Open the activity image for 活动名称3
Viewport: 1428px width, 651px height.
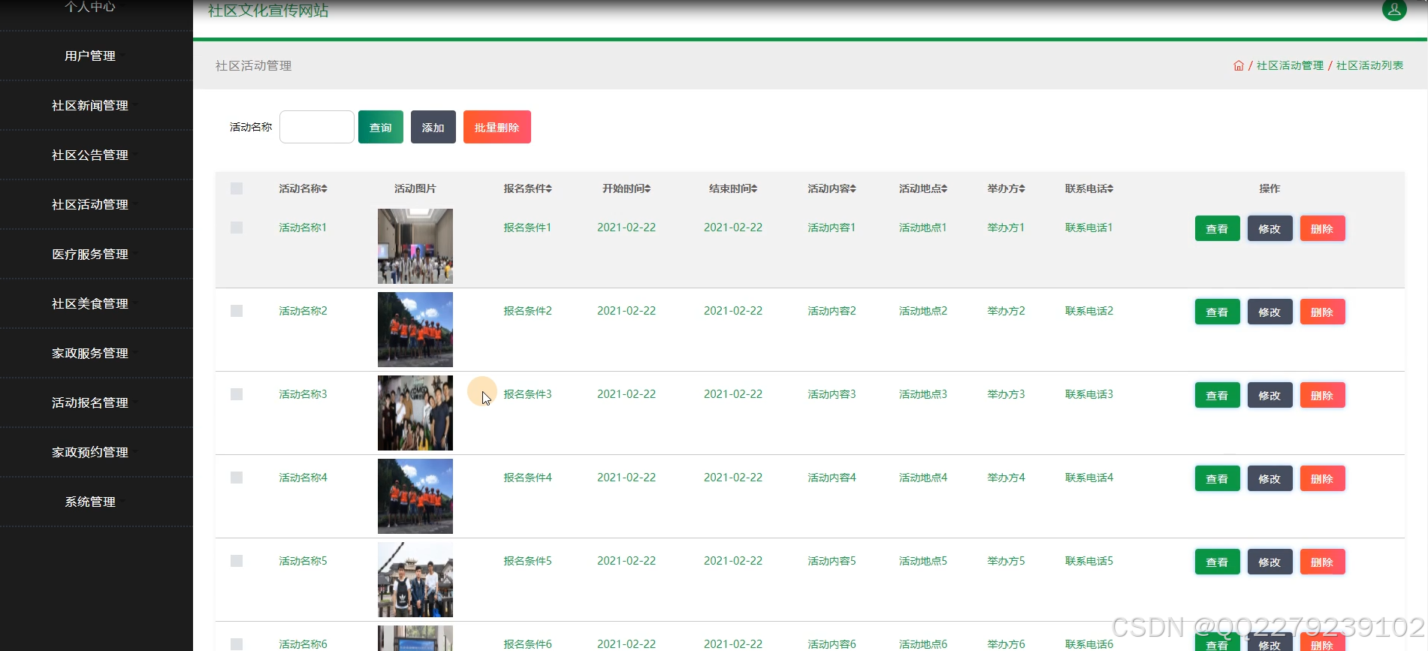pyautogui.click(x=415, y=413)
